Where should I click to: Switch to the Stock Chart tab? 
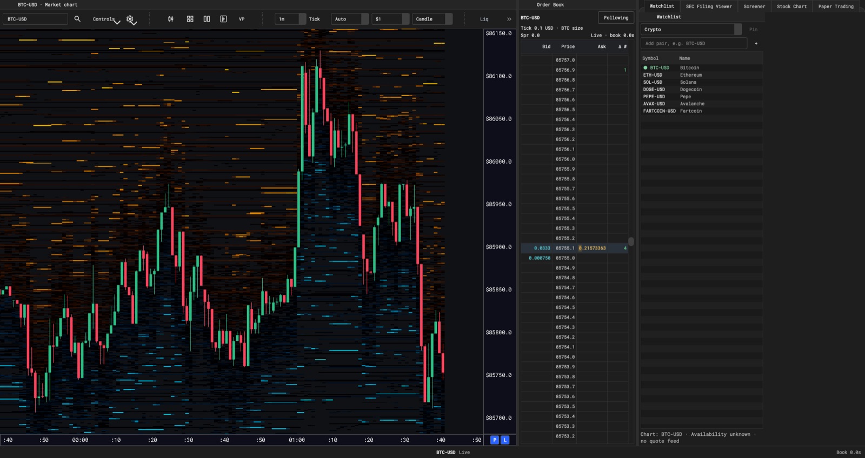791,6
